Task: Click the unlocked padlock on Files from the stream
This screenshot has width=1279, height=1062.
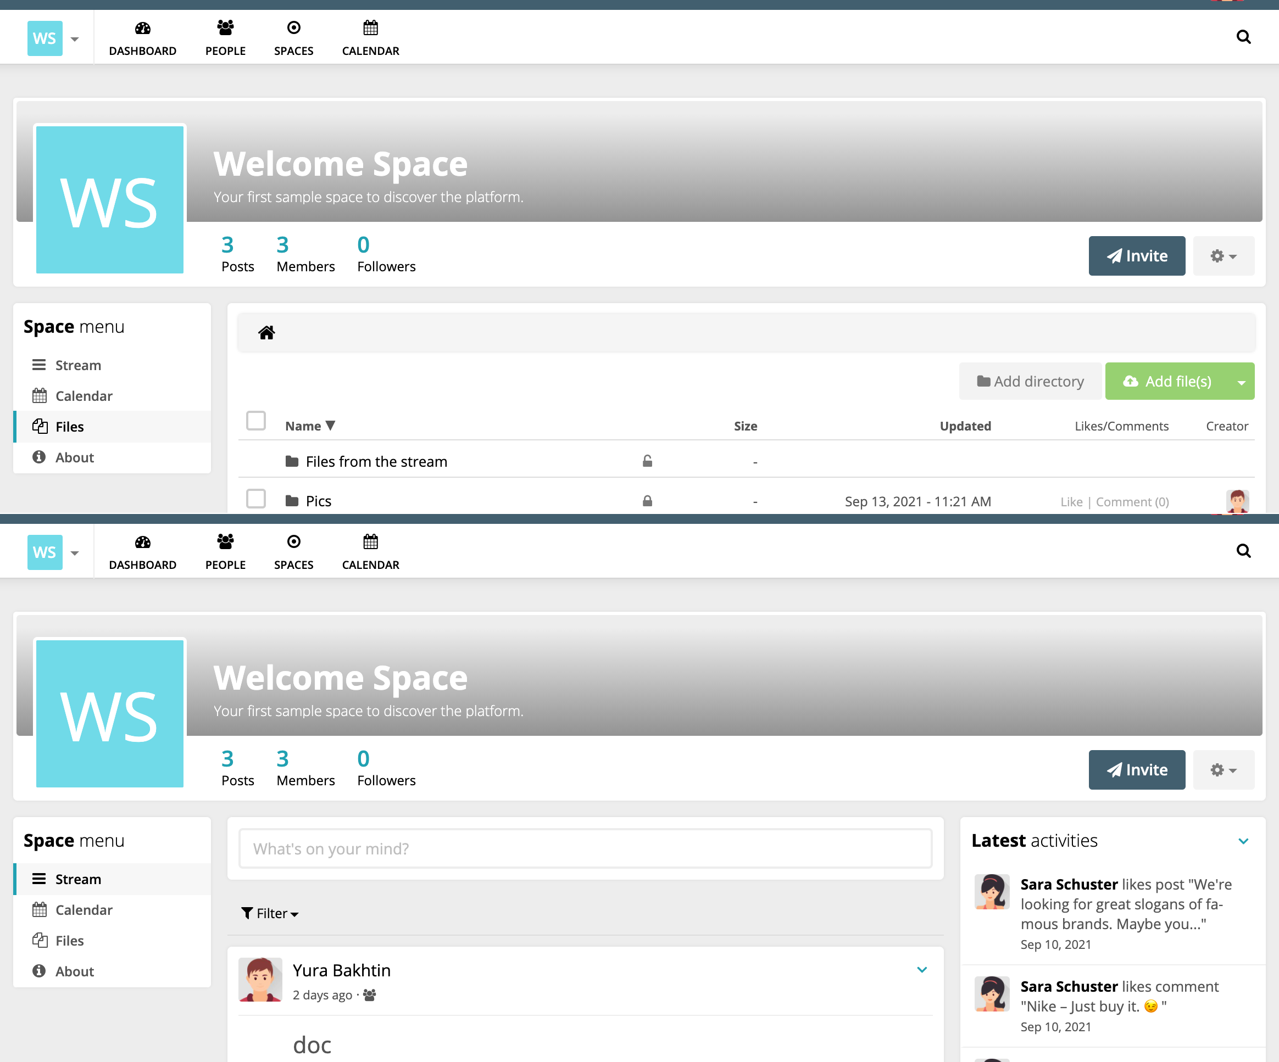Action: pyautogui.click(x=647, y=461)
